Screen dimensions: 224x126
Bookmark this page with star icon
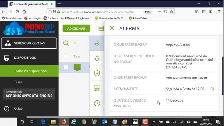coord(171,12)
